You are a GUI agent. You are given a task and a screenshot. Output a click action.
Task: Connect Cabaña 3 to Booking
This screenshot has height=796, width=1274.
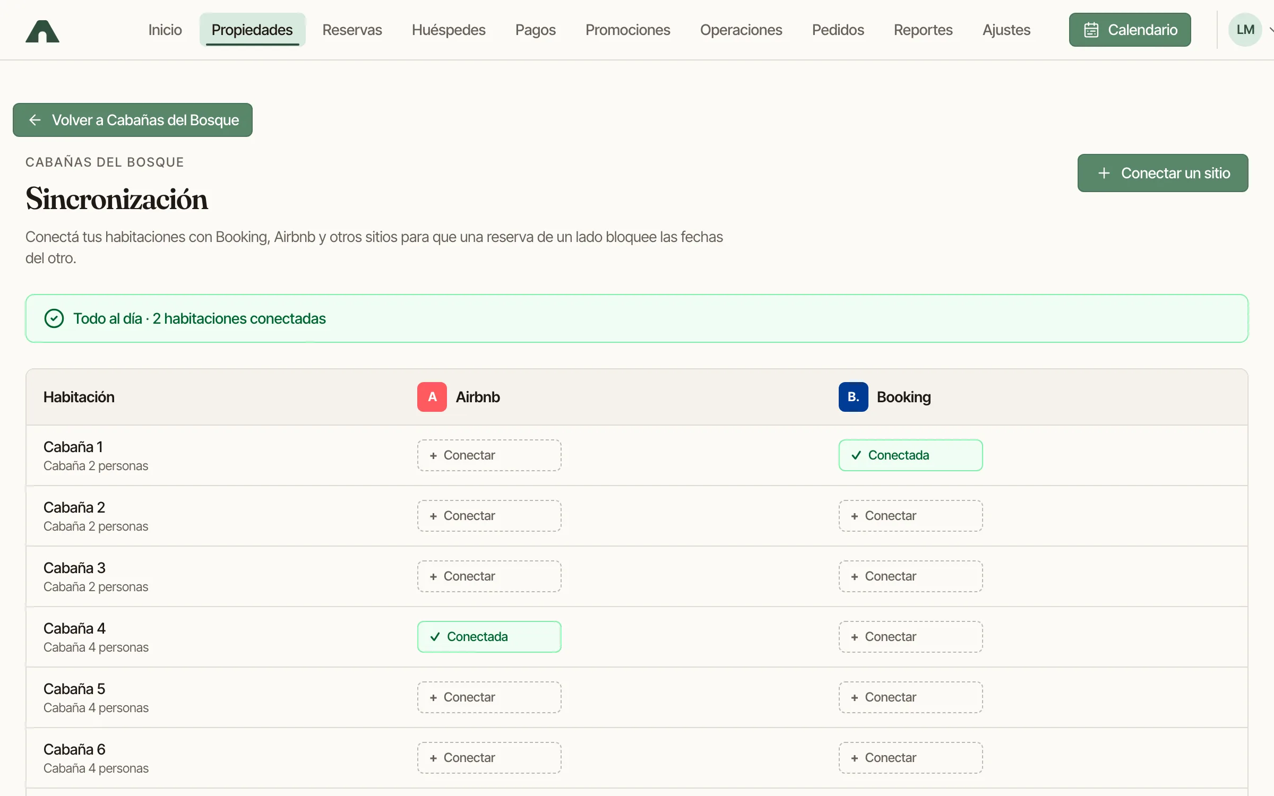(910, 576)
